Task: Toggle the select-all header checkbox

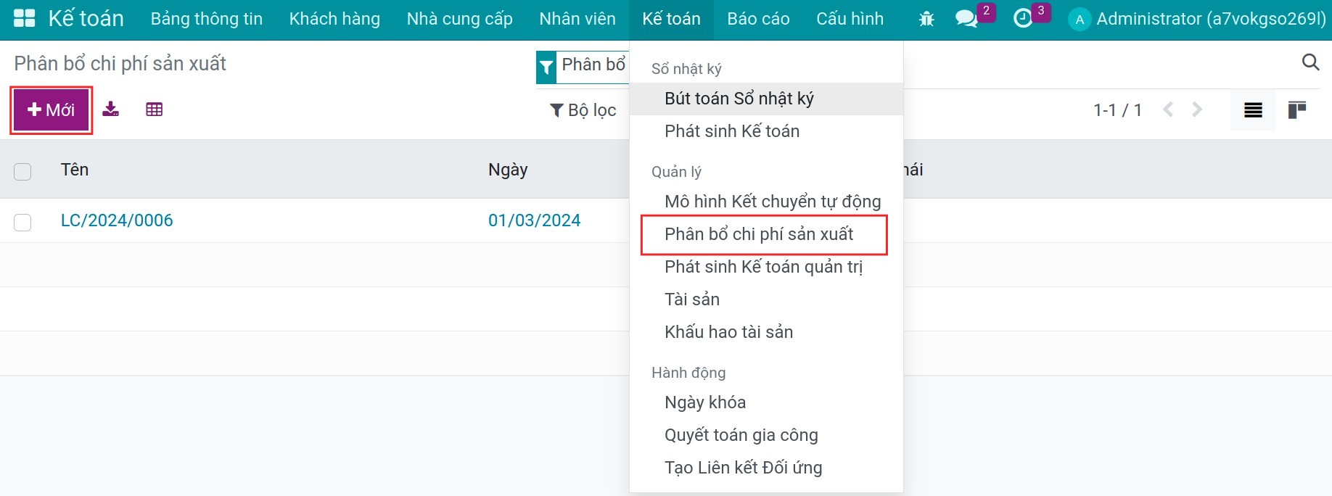Action: 22,171
